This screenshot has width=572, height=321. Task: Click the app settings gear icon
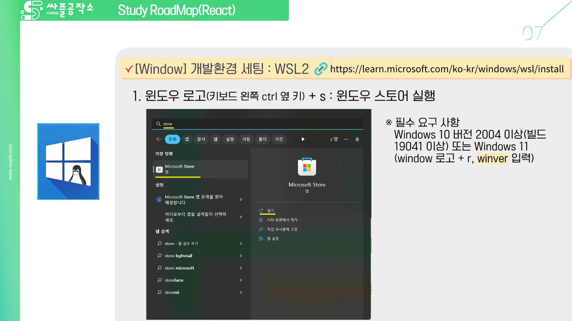[x=261, y=239]
